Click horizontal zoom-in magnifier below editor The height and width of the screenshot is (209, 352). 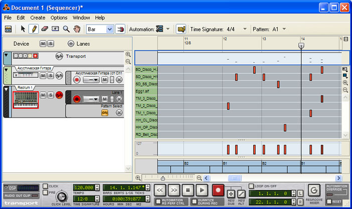pos(138,178)
